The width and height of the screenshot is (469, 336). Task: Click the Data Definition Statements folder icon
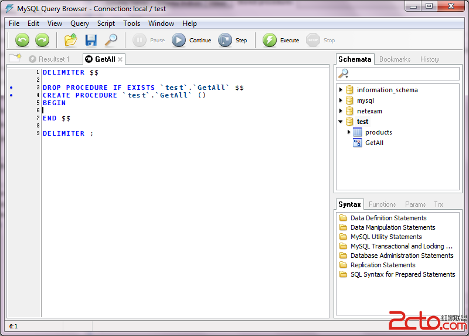point(344,218)
